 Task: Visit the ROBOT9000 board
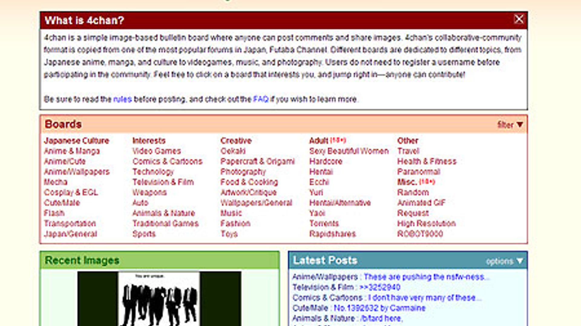pyautogui.click(x=420, y=234)
